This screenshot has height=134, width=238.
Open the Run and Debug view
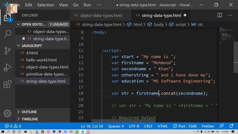(7, 67)
